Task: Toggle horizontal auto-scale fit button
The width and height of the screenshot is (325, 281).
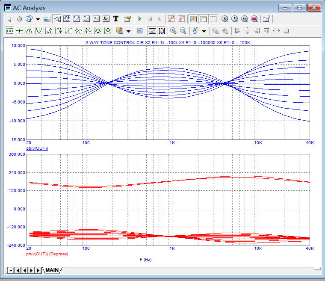Action: (152, 31)
